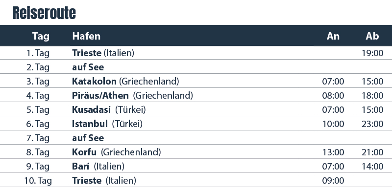Click the Reiseroute heading
The height and width of the screenshot is (191, 392).
pos(44,13)
